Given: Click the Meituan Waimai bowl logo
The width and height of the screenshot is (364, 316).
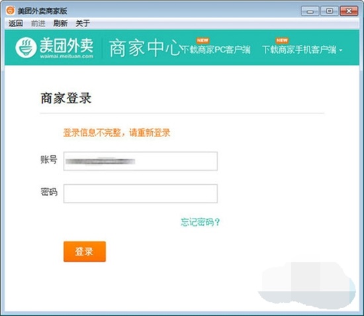Looking at the screenshot, I should 26,48.
